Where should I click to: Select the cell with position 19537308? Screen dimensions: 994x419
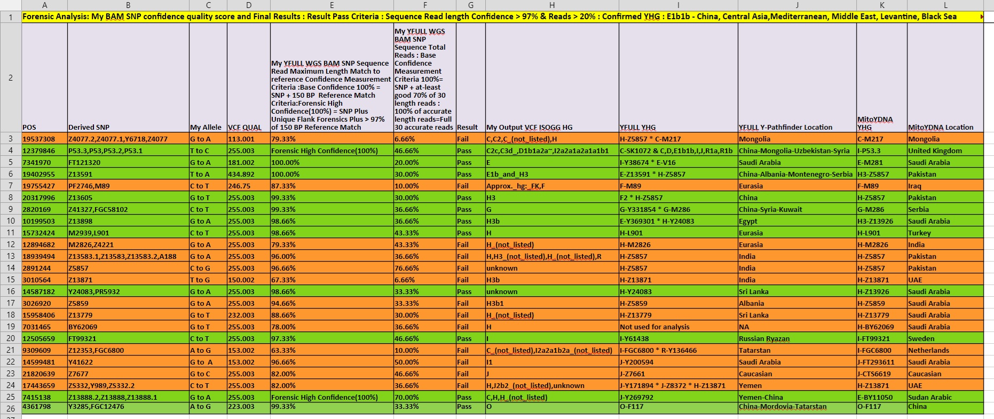(x=44, y=139)
